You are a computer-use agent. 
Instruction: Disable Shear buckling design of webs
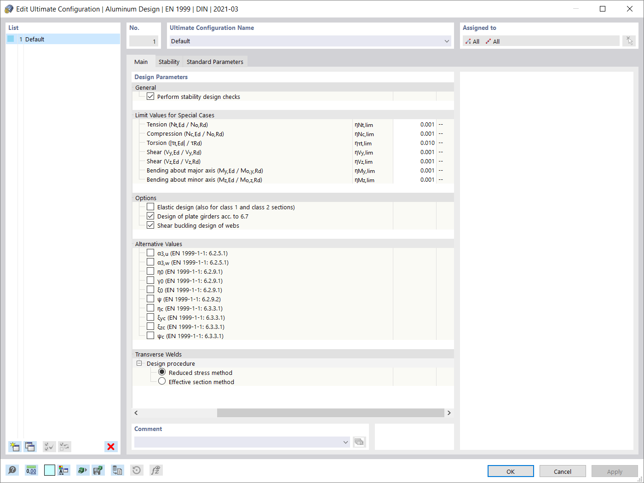pos(150,225)
